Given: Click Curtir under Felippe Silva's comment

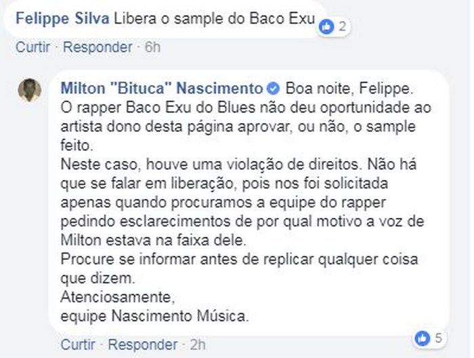Looking at the screenshot, I should click(x=33, y=47).
